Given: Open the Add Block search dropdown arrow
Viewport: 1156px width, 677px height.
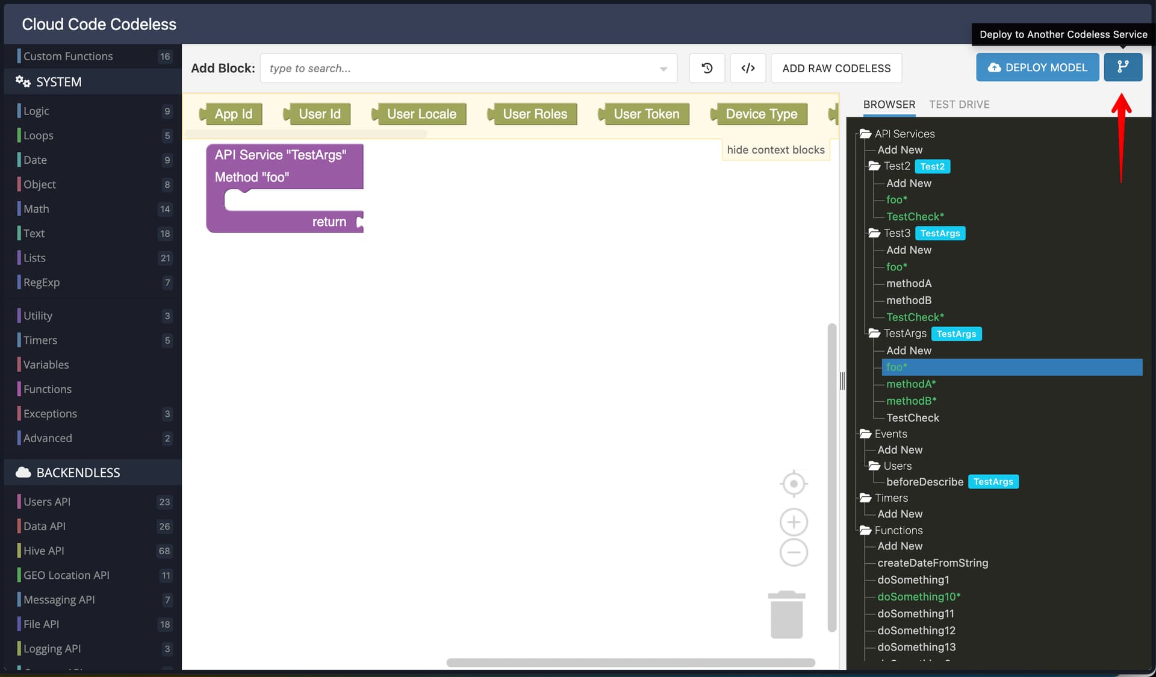Looking at the screenshot, I should (x=663, y=69).
